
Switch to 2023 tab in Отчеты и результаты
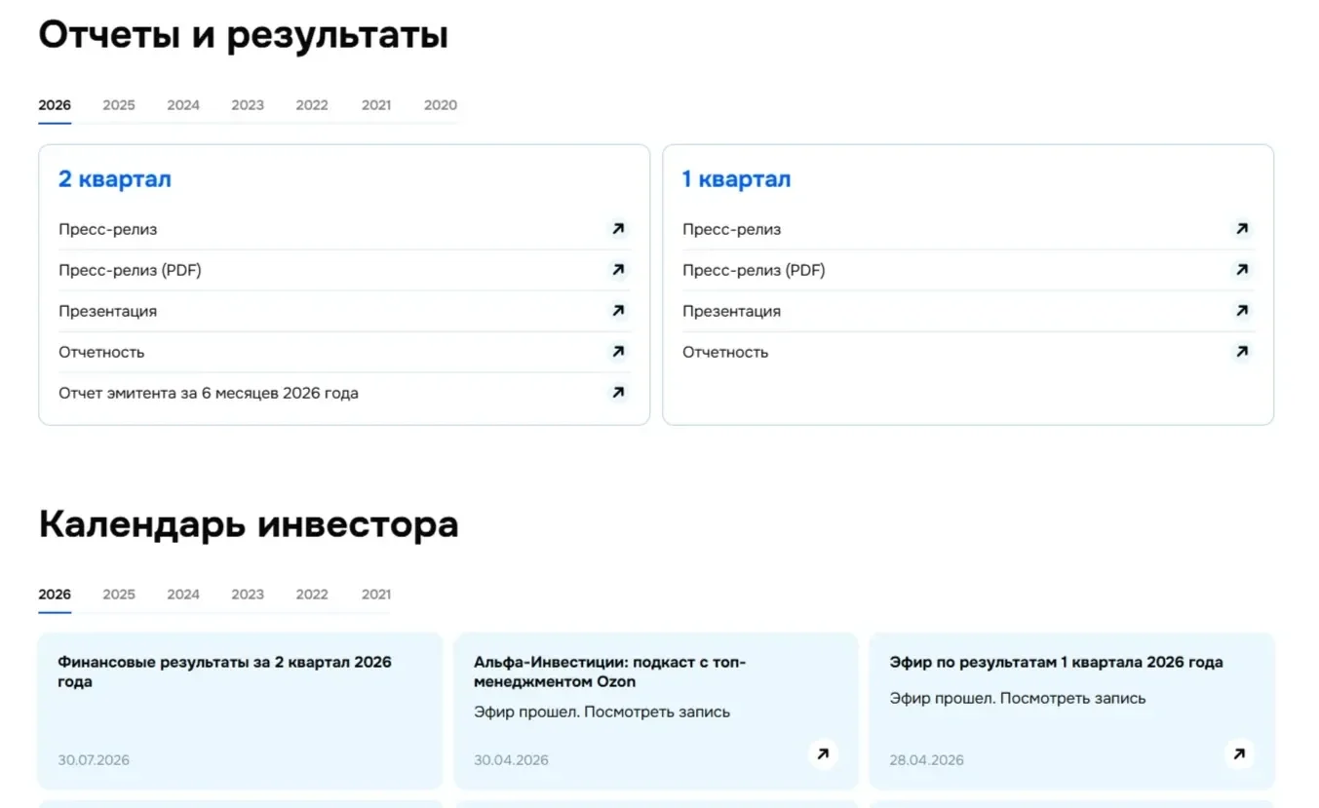point(248,105)
